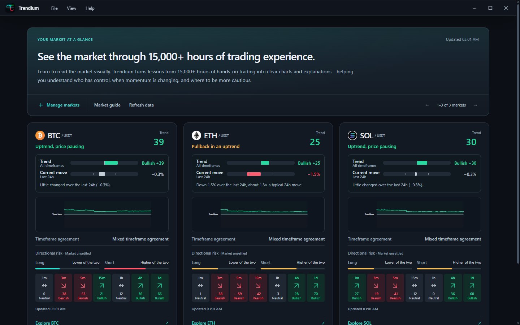This screenshot has width=520, height=325.
Task: Open the ETH price chart thumbnail
Action: click(x=258, y=214)
